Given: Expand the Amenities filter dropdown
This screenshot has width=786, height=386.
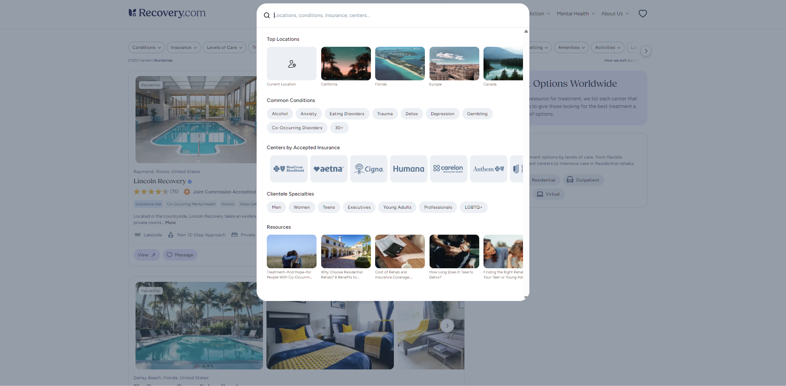Looking at the screenshot, I should pos(571,48).
